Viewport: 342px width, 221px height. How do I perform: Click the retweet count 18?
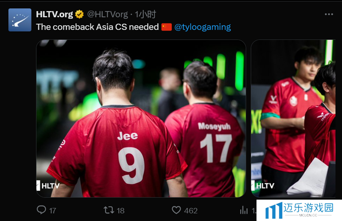pos(121,211)
